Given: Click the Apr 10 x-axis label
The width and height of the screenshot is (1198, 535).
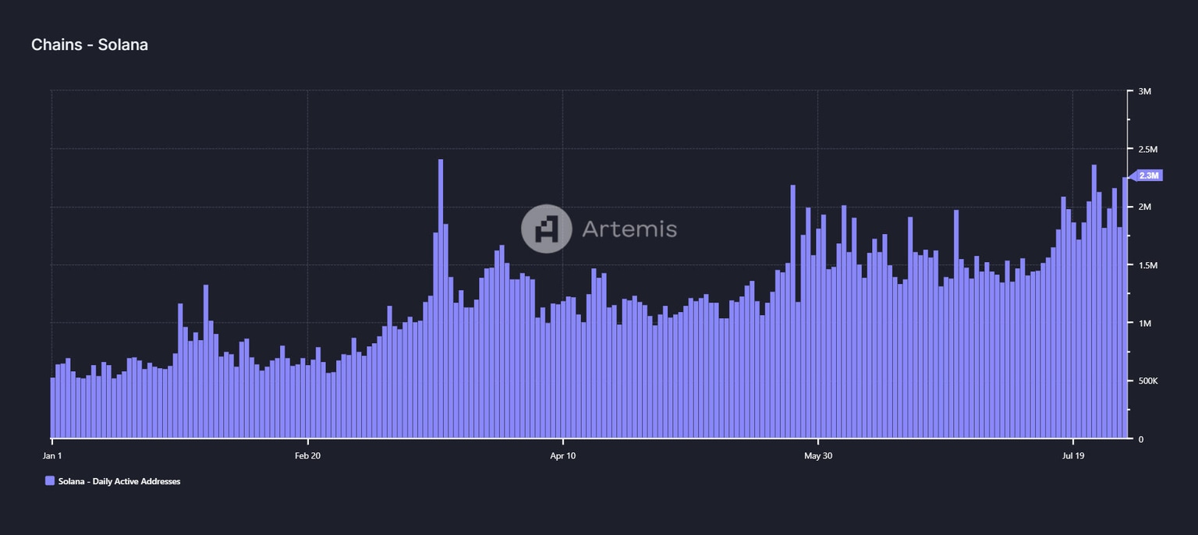Looking at the screenshot, I should (x=562, y=455).
